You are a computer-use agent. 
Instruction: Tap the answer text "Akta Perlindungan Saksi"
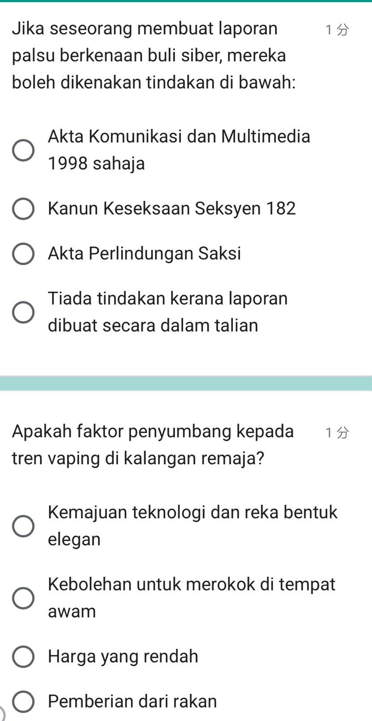coord(144,254)
